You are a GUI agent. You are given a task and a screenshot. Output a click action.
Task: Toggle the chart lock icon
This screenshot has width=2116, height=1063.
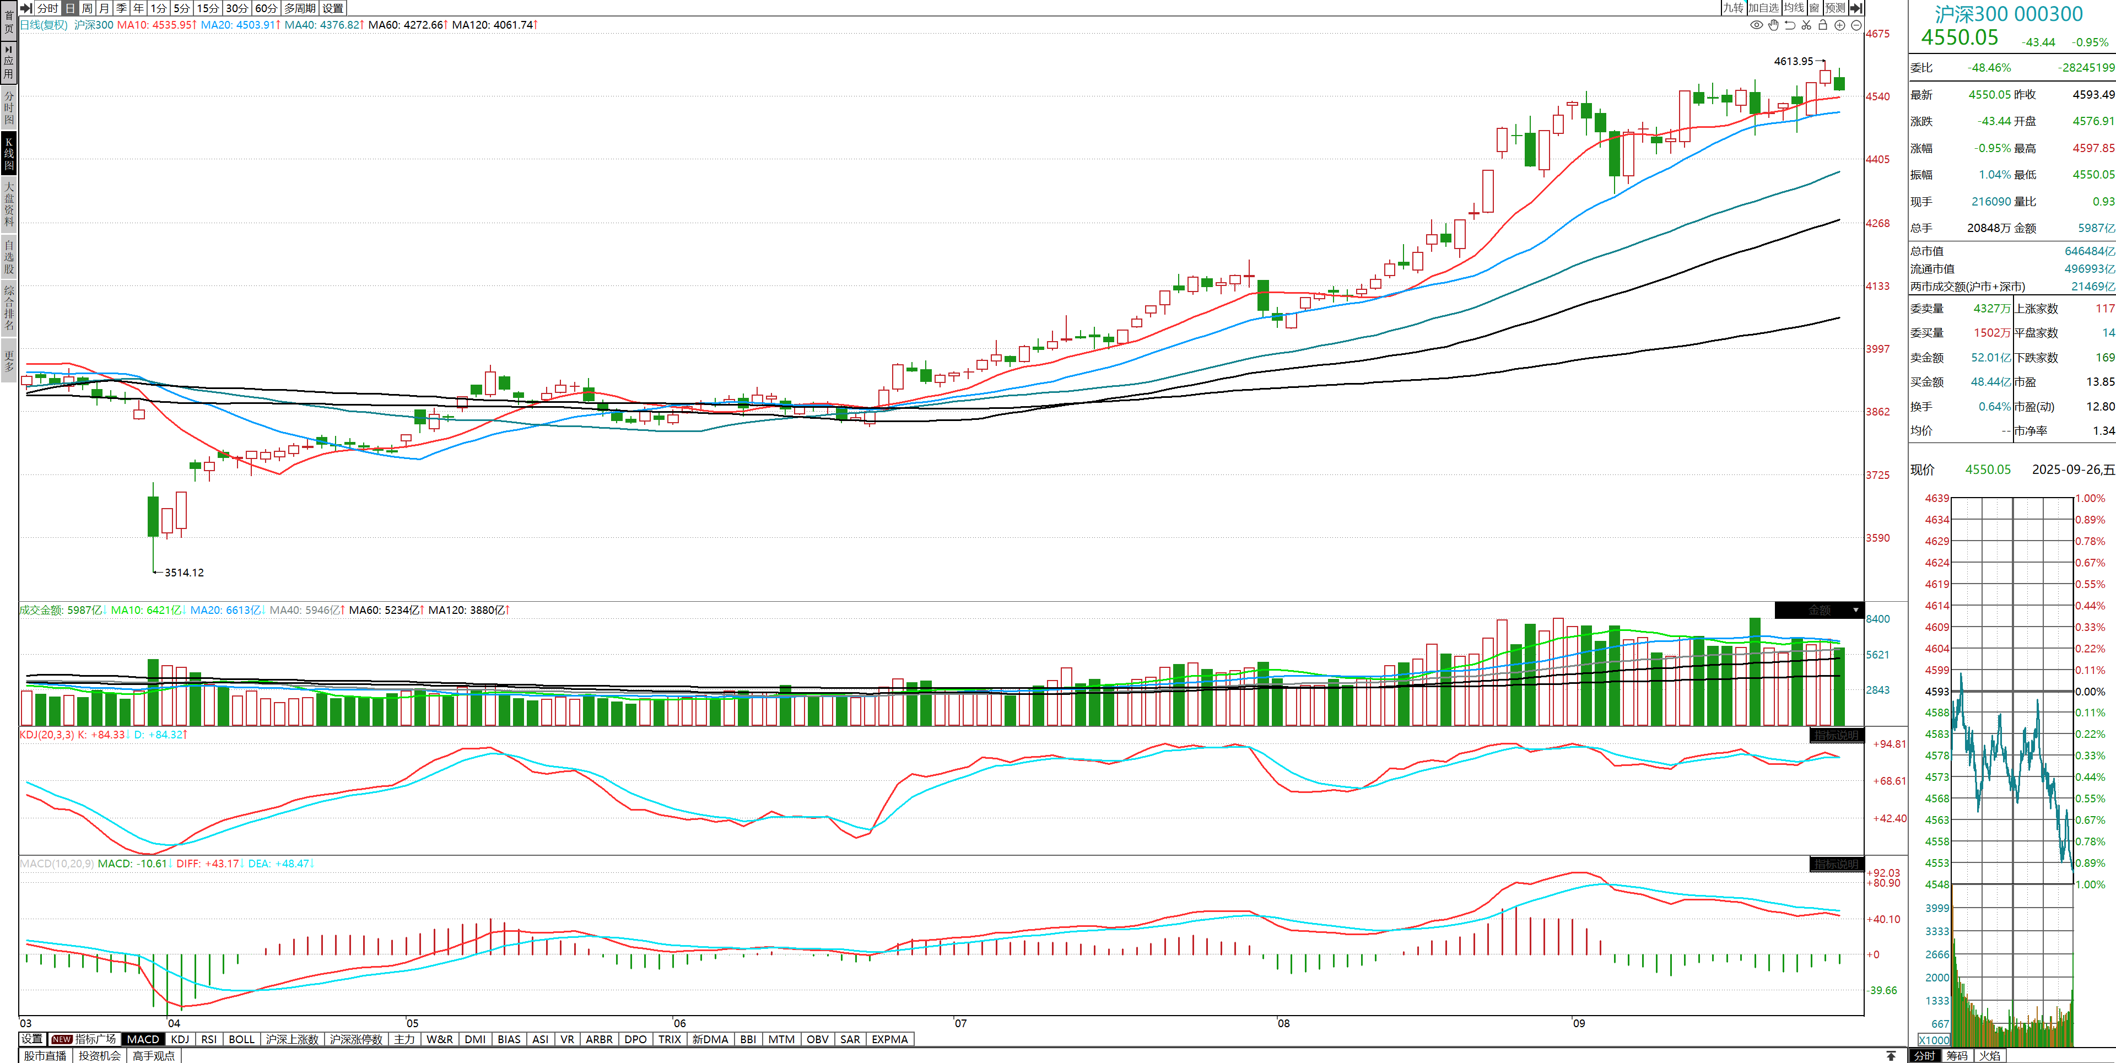(x=1823, y=25)
